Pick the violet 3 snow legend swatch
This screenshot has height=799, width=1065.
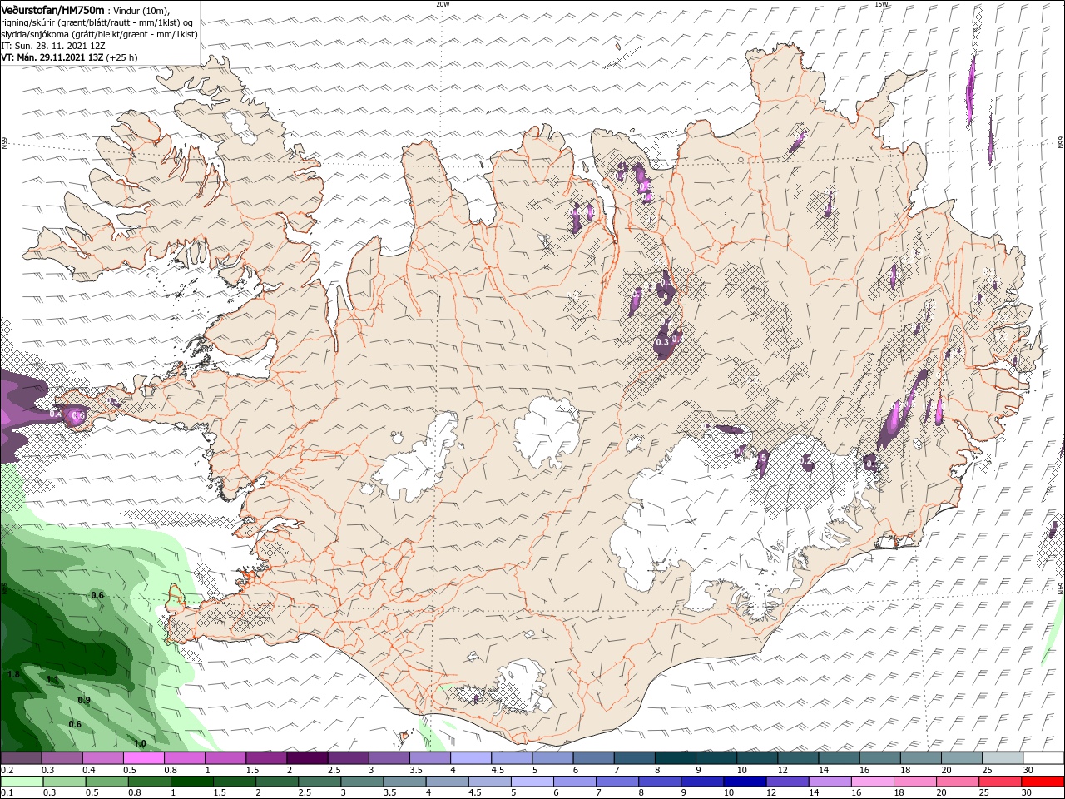[x=389, y=758]
